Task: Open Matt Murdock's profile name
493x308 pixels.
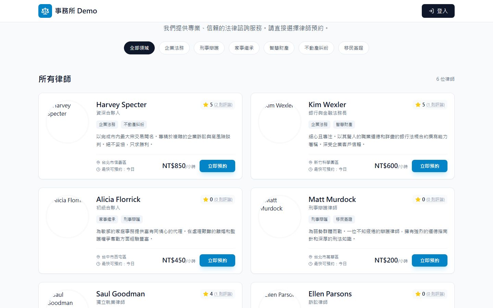Action: [332, 200]
